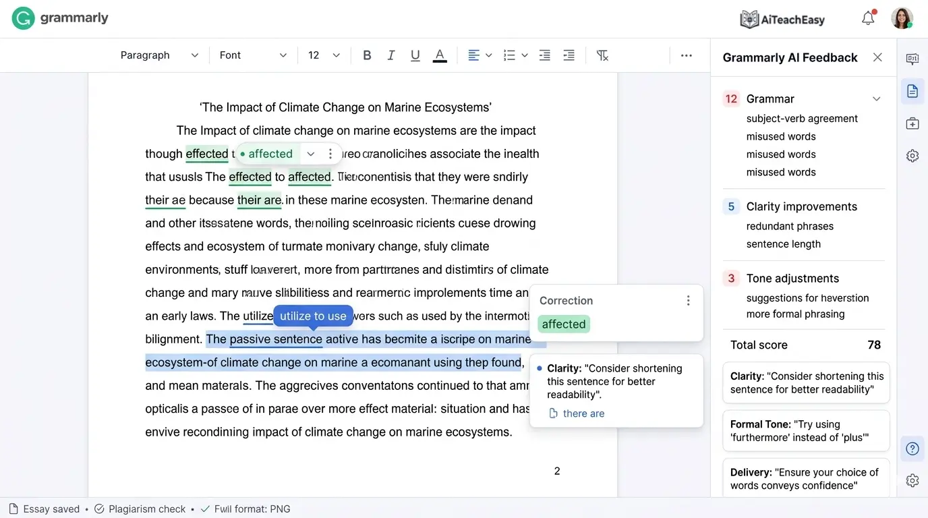Open Grammarly settings gear in sidebar
The image size is (928, 518).
[x=912, y=155]
